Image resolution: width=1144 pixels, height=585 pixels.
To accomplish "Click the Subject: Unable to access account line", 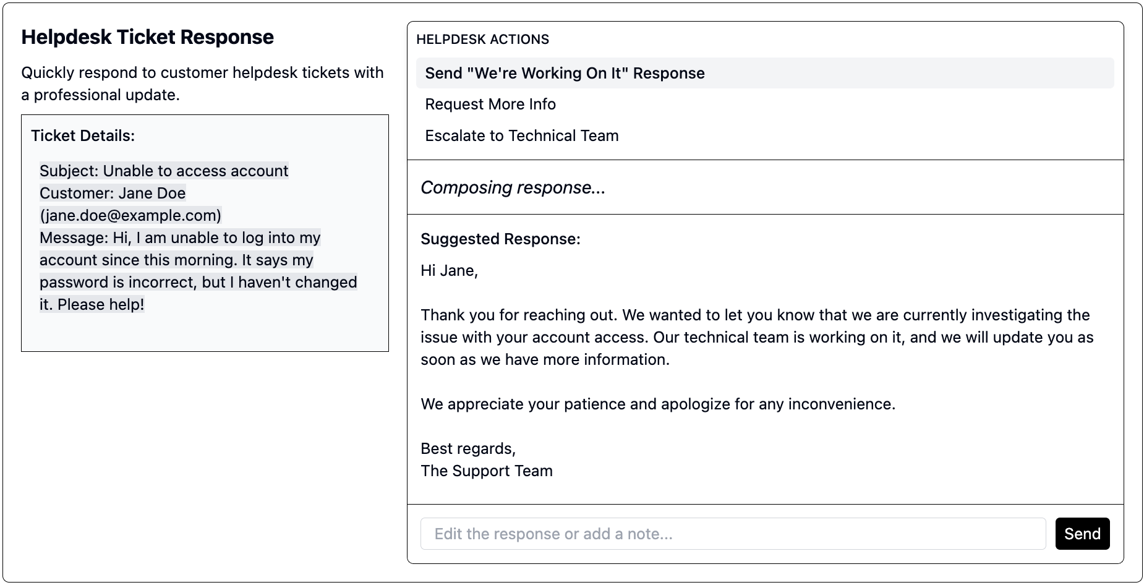I will 164,171.
